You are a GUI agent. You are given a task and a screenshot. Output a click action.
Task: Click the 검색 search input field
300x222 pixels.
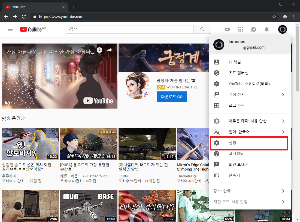pyautogui.click(x=129, y=29)
